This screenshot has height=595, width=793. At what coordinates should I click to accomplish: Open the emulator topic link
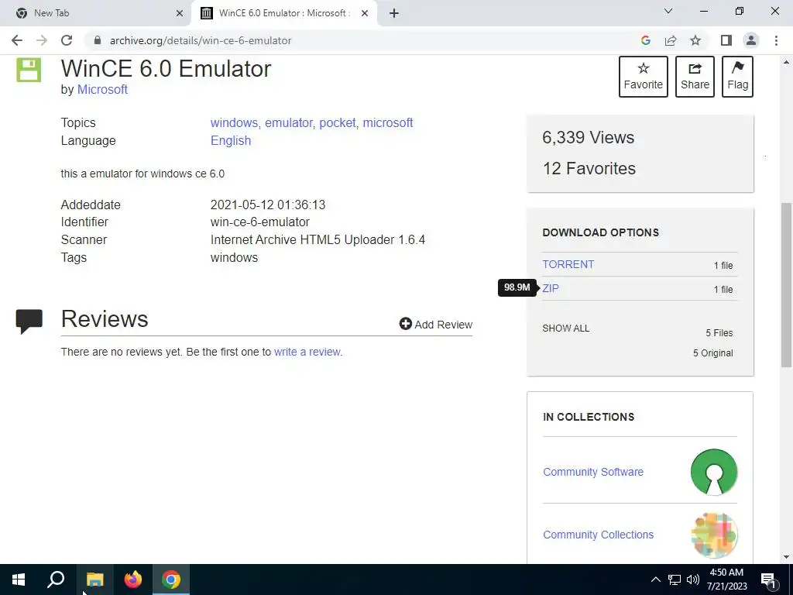(288, 123)
